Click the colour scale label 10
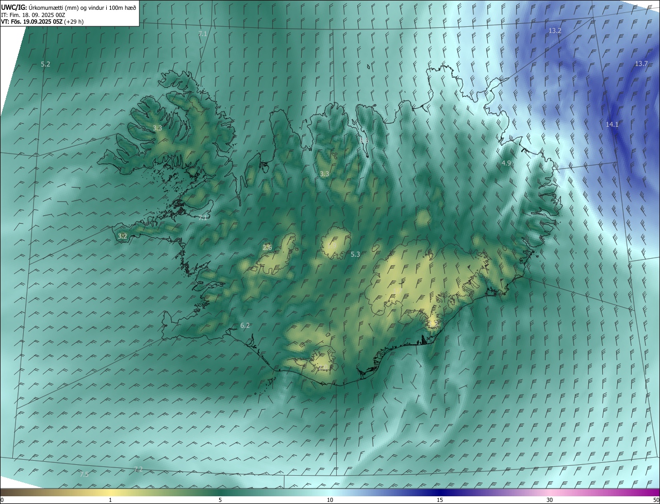The width and height of the screenshot is (660, 504). click(330, 500)
